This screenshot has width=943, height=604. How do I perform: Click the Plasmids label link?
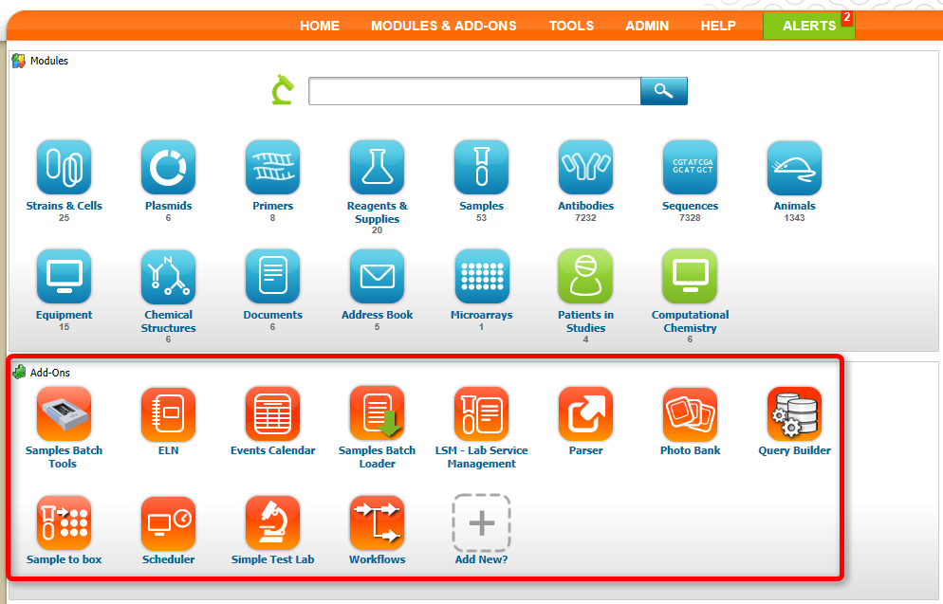point(169,206)
